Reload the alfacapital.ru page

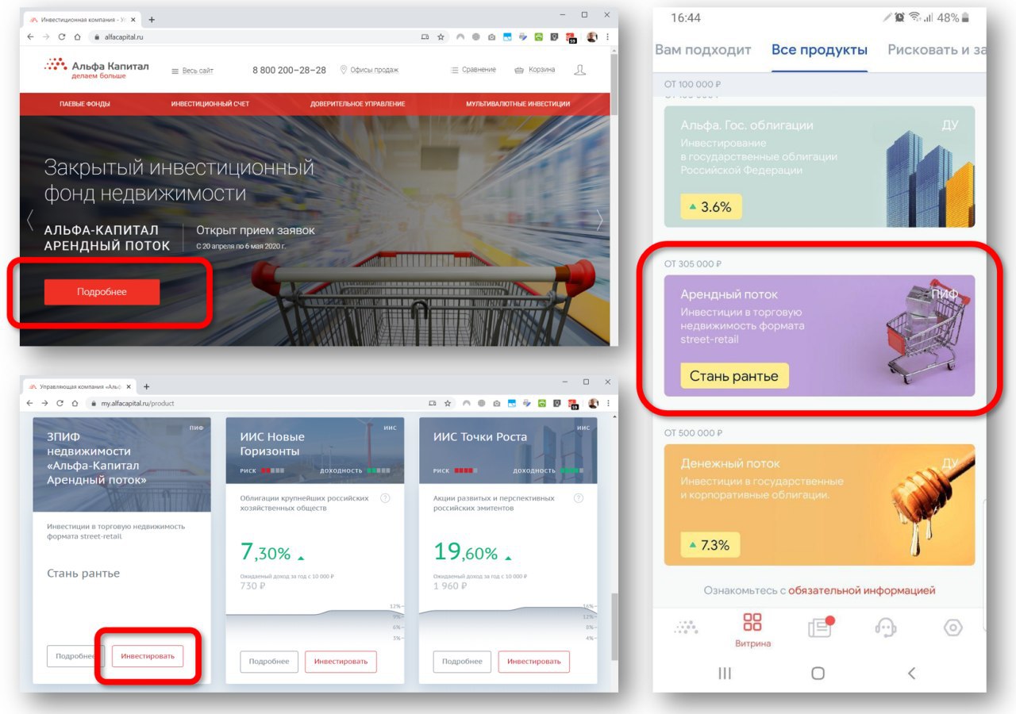[x=61, y=36]
